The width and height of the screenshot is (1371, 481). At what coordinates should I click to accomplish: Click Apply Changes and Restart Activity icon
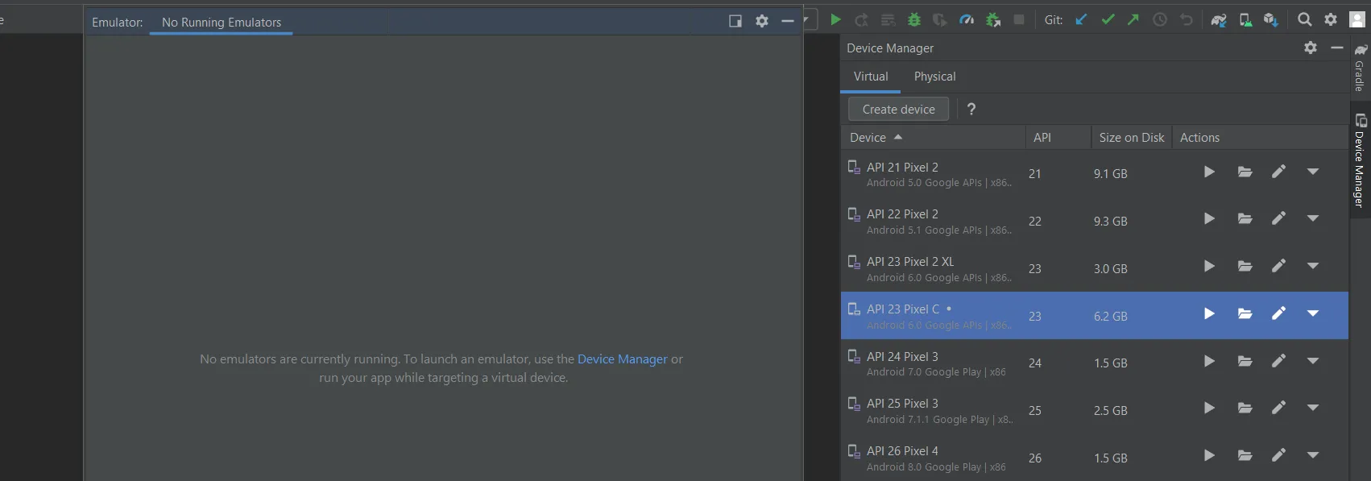click(862, 19)
